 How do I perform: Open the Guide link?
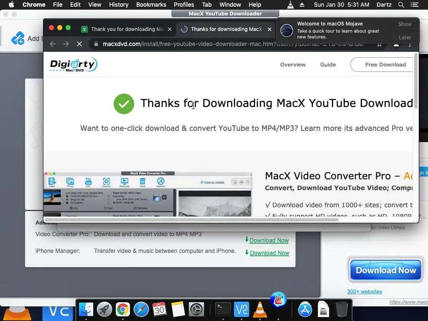point(328,65)
